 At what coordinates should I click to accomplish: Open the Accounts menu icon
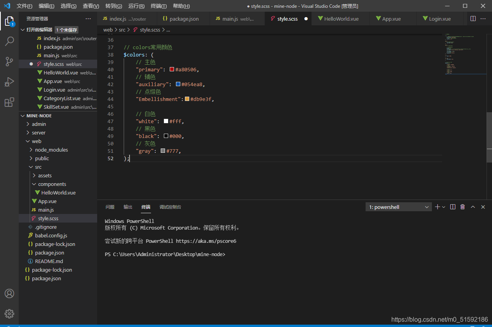click(9, 293)
